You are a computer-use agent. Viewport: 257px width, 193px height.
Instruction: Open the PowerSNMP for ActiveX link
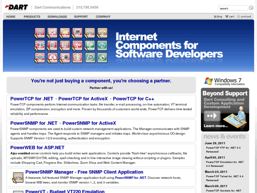pos(89,123)
